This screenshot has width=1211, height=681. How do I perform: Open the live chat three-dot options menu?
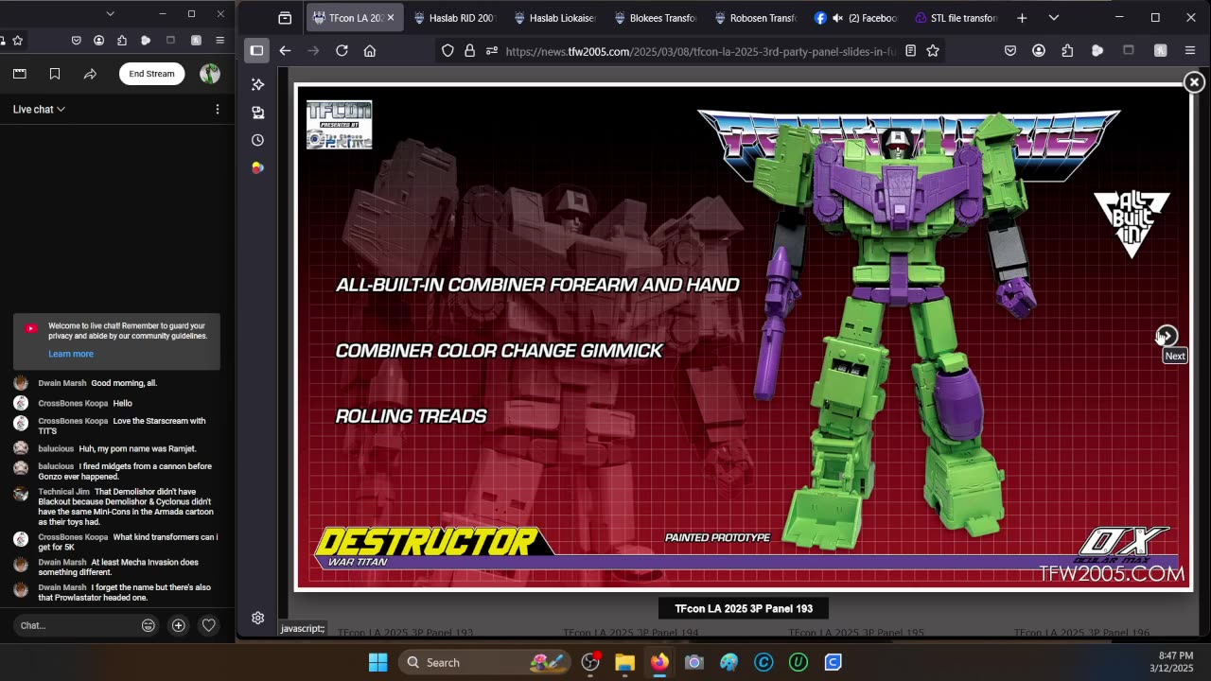217,110
